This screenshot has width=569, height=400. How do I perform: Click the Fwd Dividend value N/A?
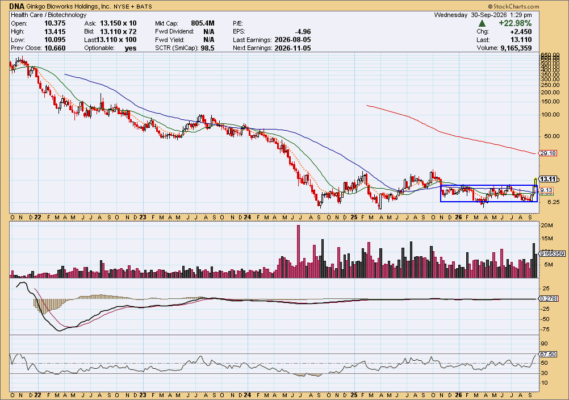pos(208,32)
